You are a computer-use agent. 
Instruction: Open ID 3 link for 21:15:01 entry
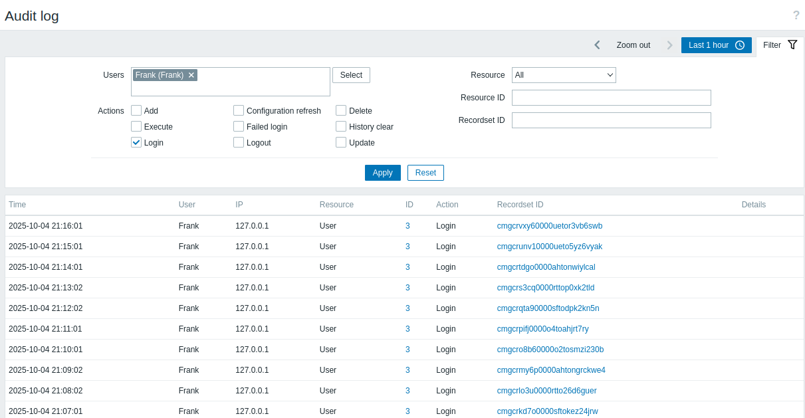[x=407, y=247]
